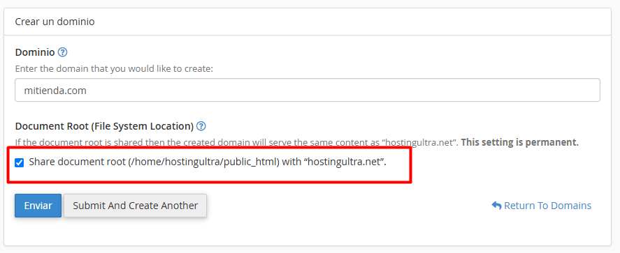Viewport: 620px width, 253px height.
Task: Open the Document Root help icon
Action: (x=201, y=126)
